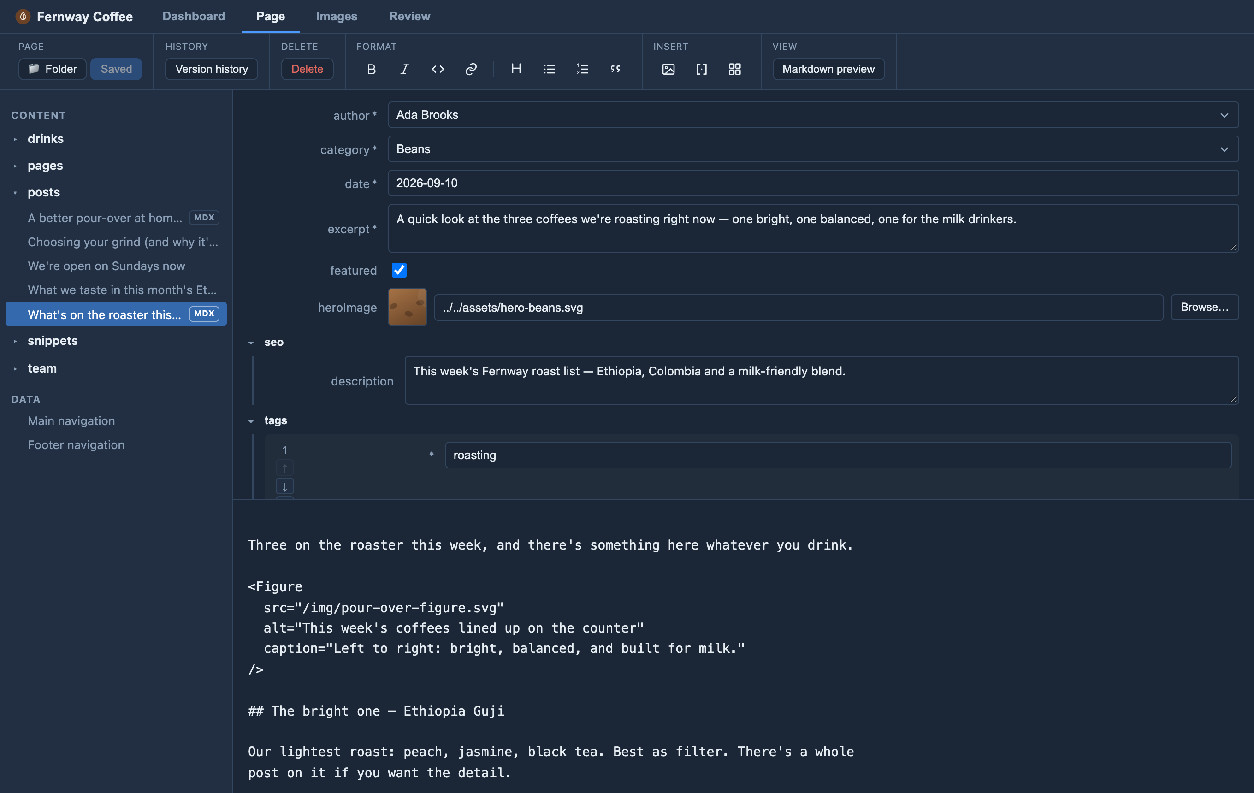This screenshot has height=793, width=1254.
Task: Insert a bulleted list
Action: pyautogui.click(x=550, y=69)
